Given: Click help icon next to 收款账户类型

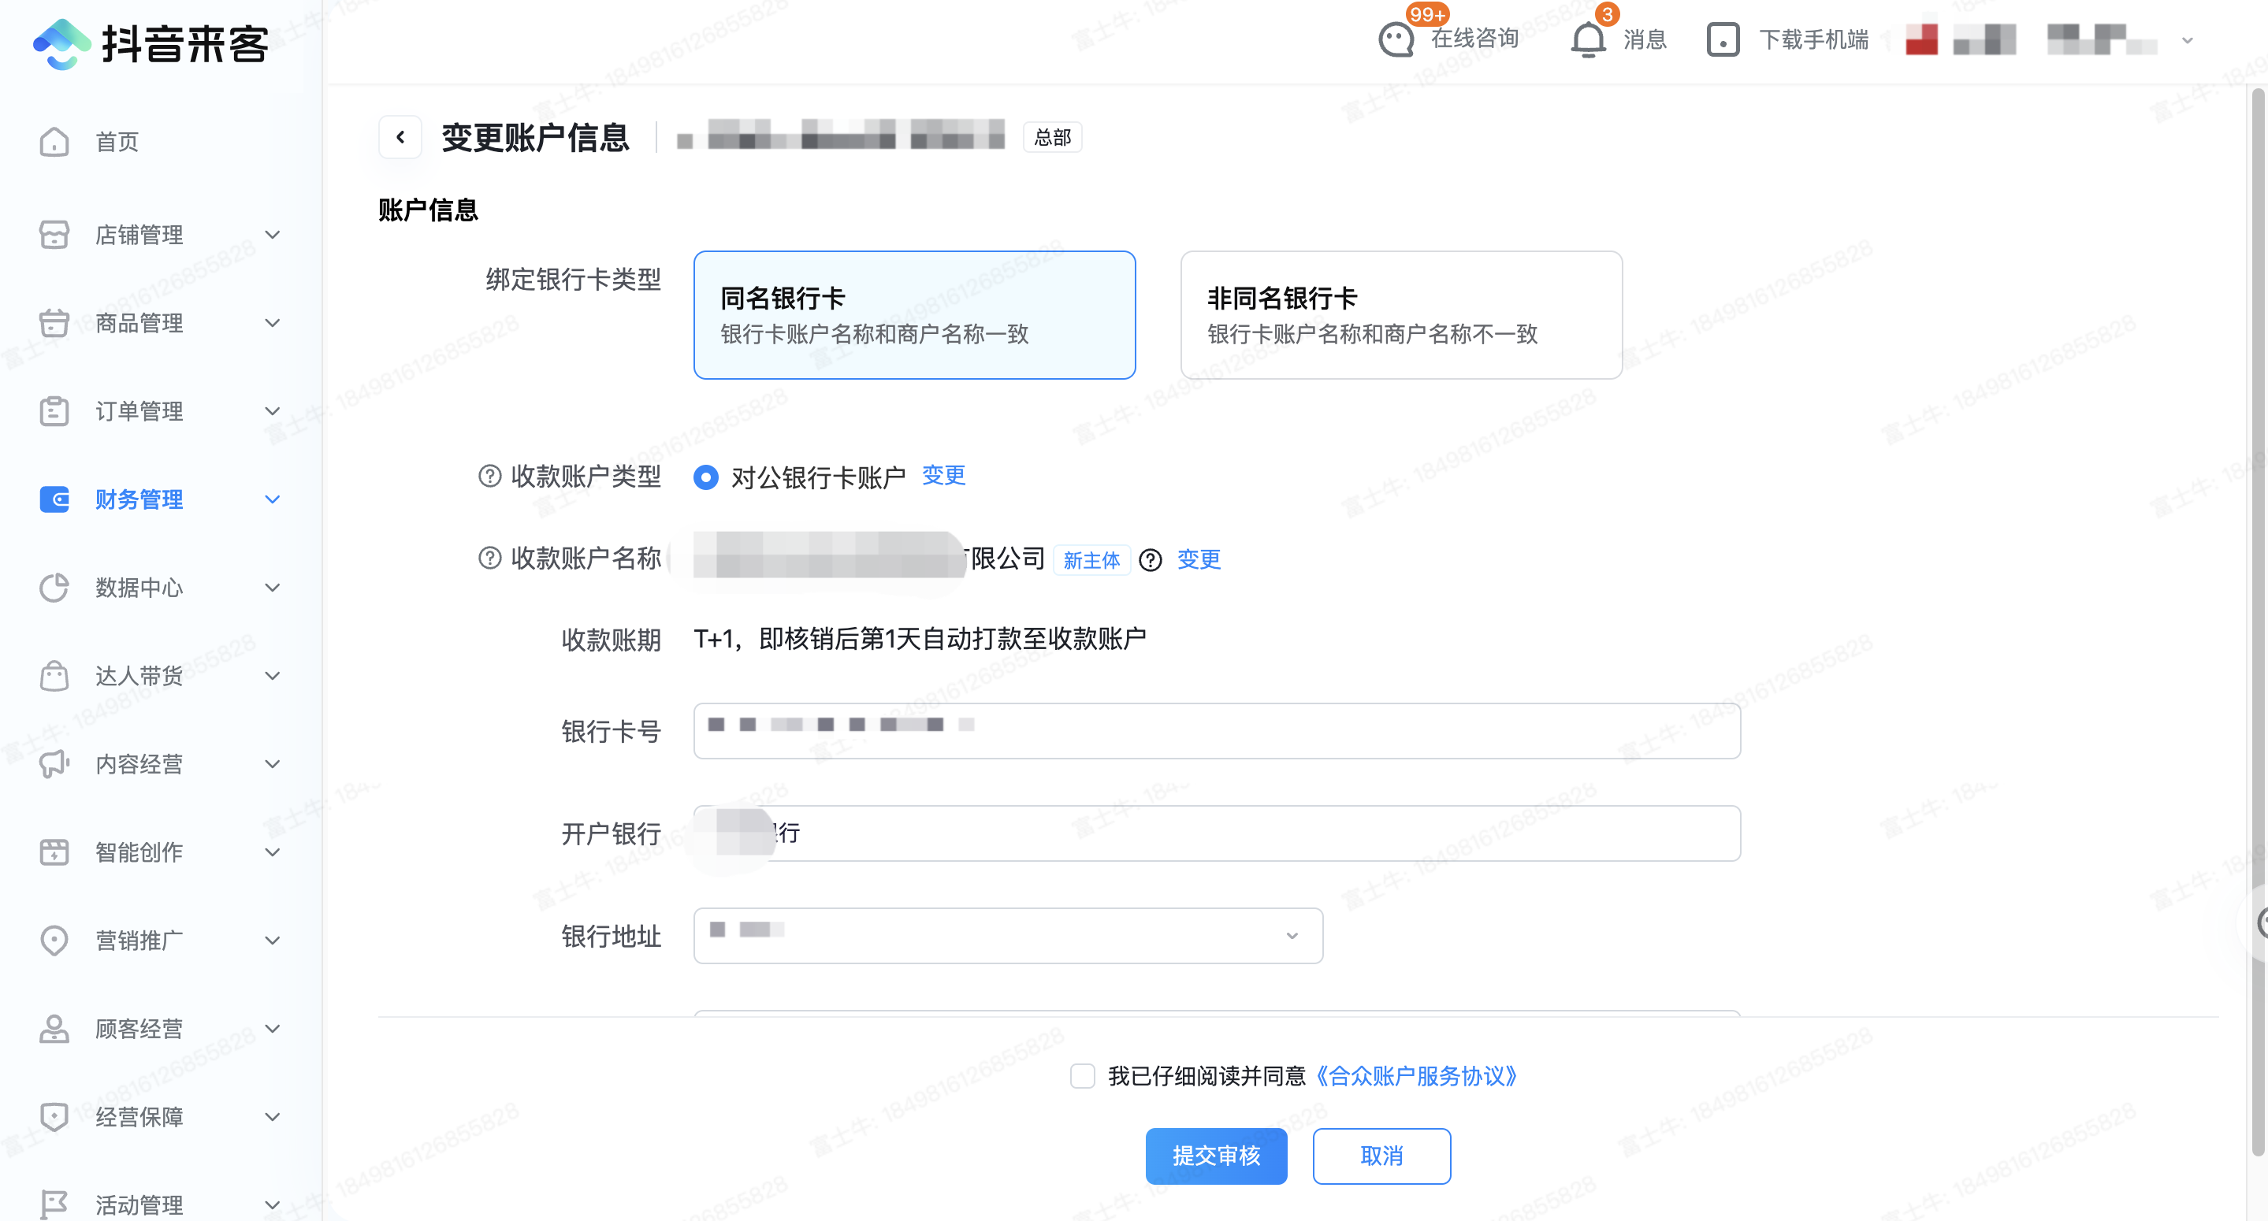Looking at the screenshot, I should 489,477.
